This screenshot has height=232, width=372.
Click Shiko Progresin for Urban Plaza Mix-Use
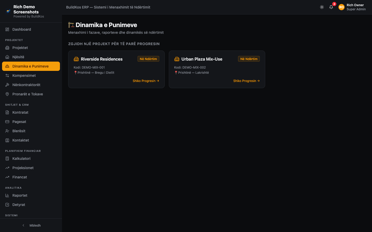click(x=246, y=81)
